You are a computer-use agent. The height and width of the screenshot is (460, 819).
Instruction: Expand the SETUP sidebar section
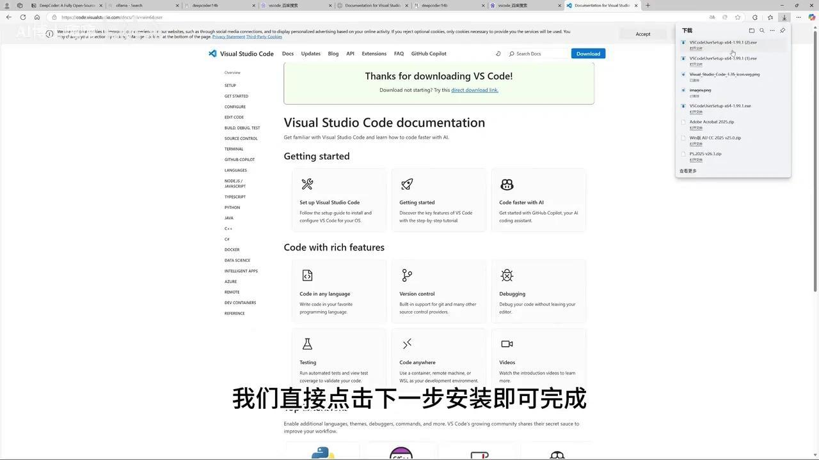click(230, 86)
